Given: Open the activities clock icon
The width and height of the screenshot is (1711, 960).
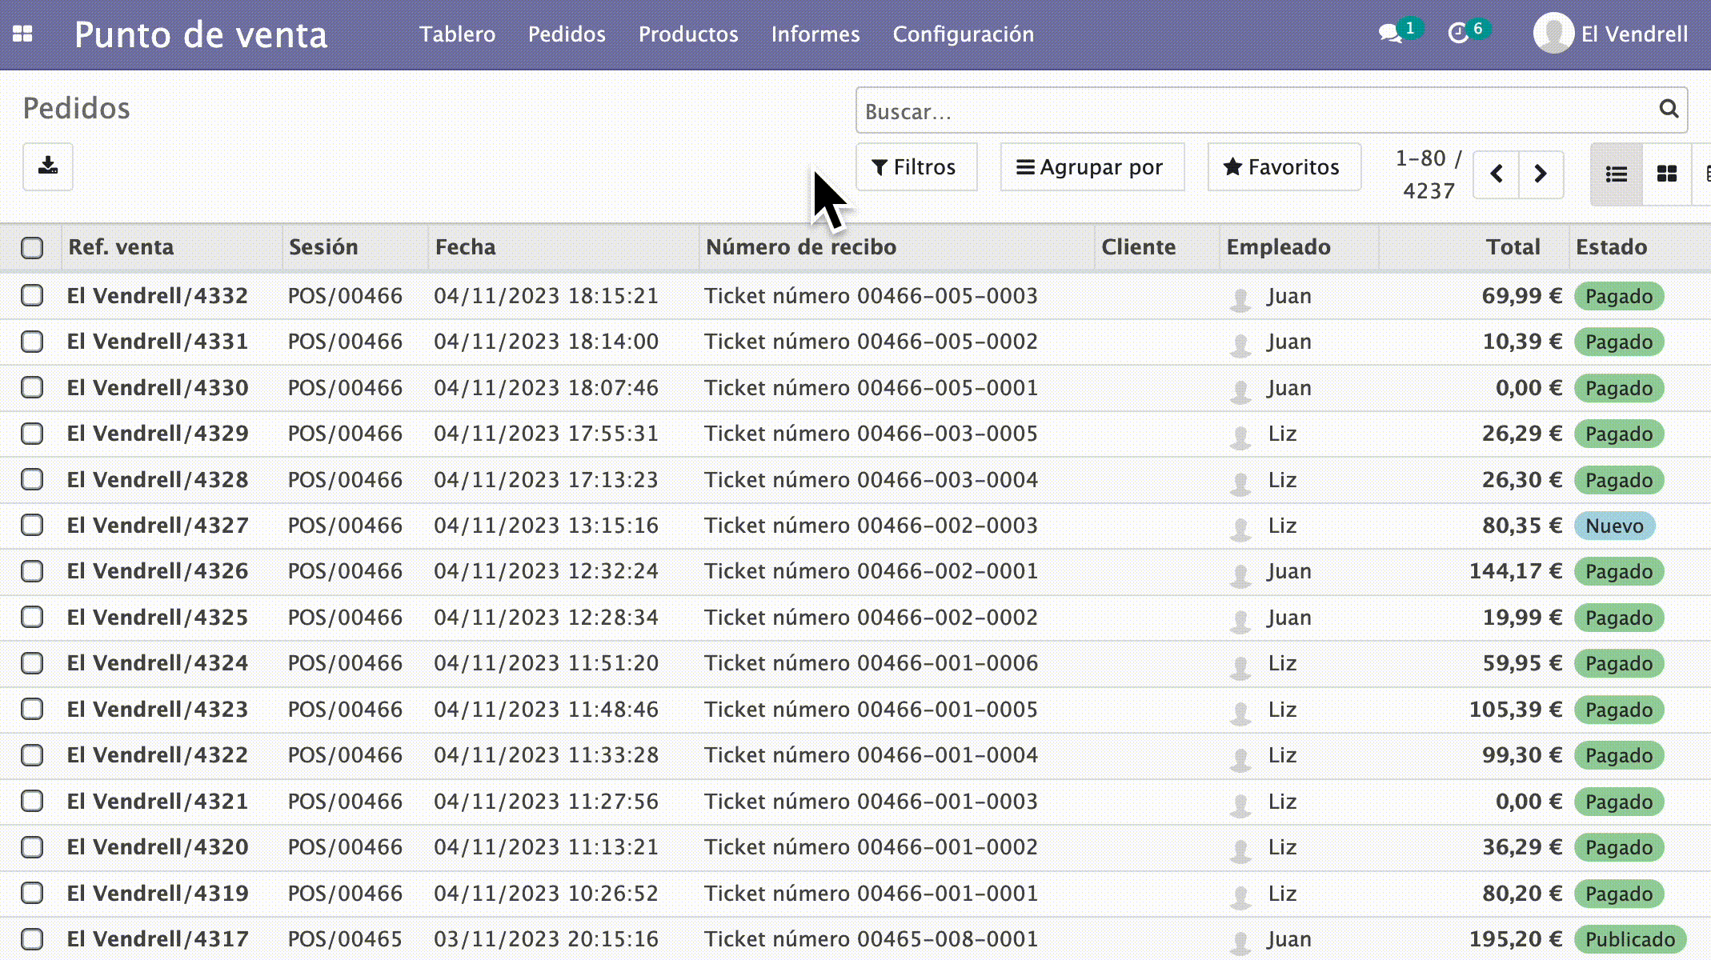Looking at the screenshot, I should (x=1459, y=34).
